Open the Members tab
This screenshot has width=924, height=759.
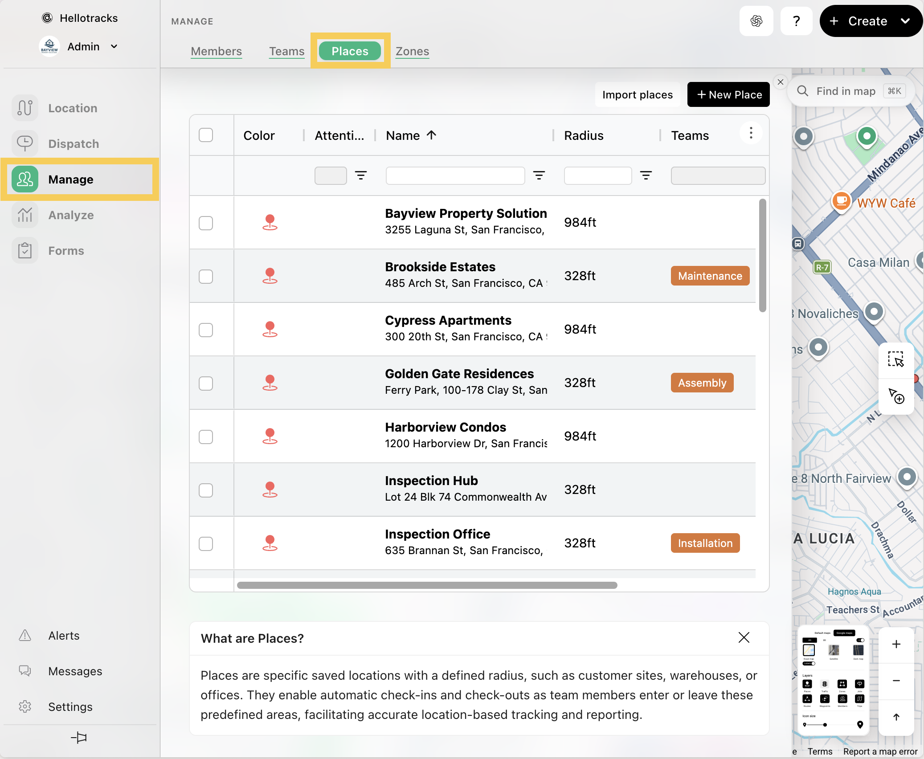tap(216, 51)
